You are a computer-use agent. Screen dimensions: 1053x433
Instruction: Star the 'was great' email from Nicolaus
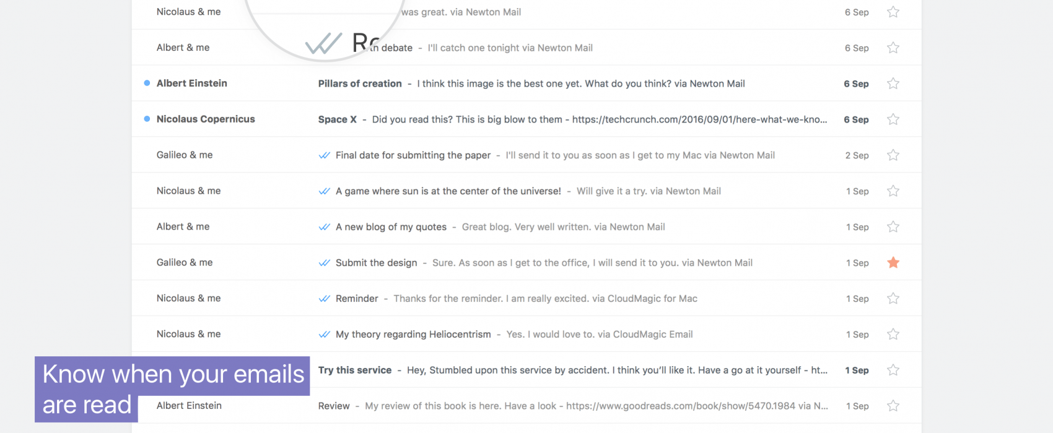coord(893,12)
